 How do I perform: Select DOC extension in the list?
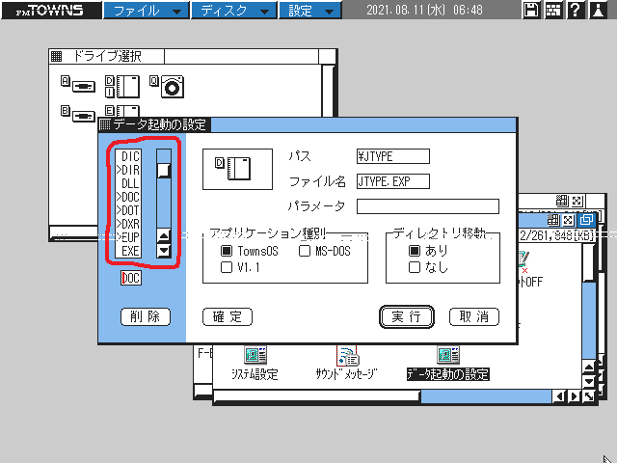pos(128,197)
